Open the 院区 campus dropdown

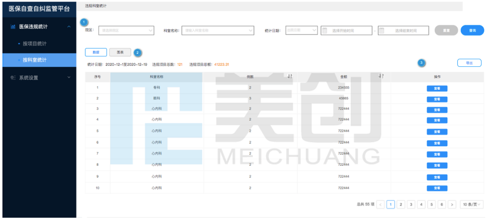coord(126,31)
